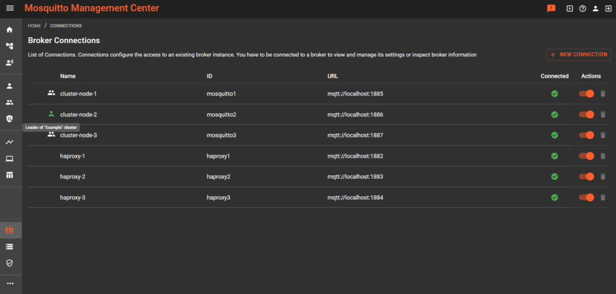Toggle off the cluster-node-1 connection
Image resolution: width=616 pixels, height=294 pixels.
587,94
